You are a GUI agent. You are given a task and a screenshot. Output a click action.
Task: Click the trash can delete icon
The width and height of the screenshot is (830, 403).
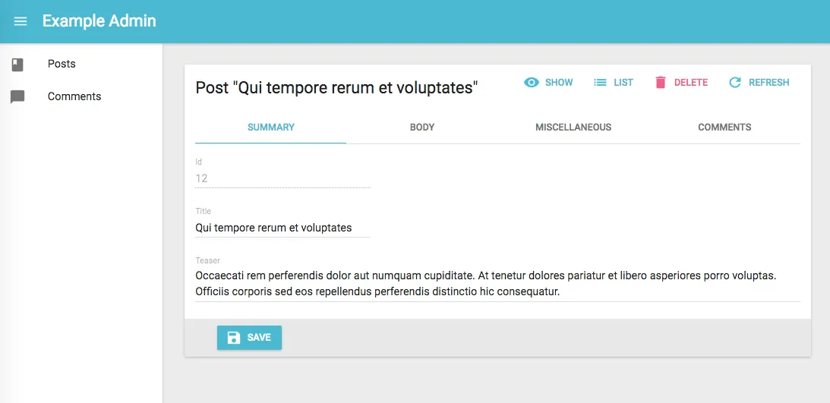(x=661, y=83)
